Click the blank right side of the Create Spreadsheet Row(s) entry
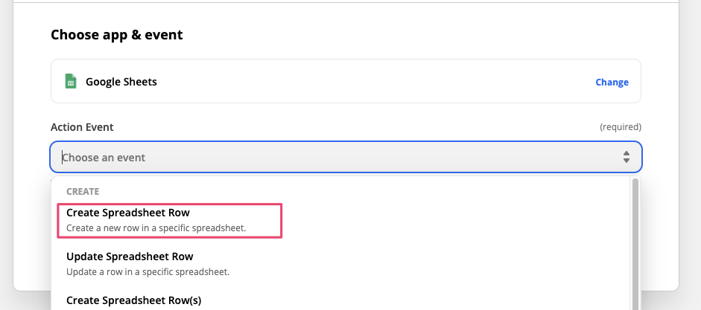This screenshot has width=701, height=310. coord(447,300)
